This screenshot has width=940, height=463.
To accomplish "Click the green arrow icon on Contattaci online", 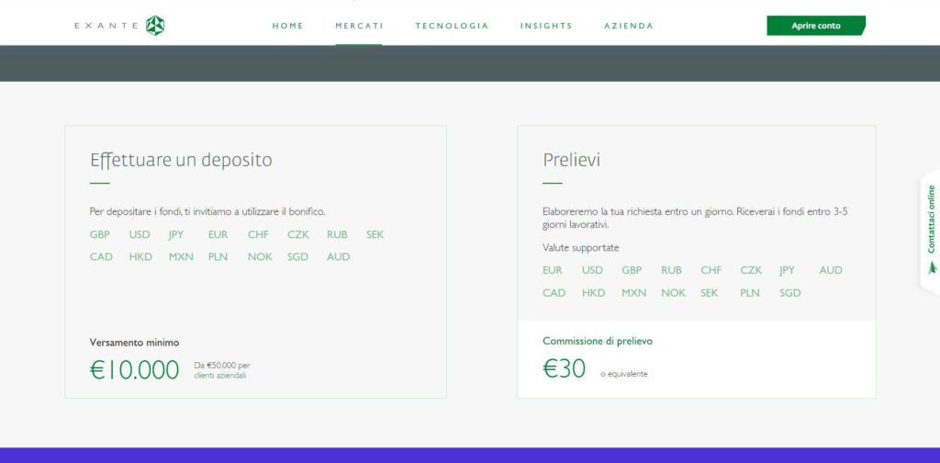I will coord(932,267).
